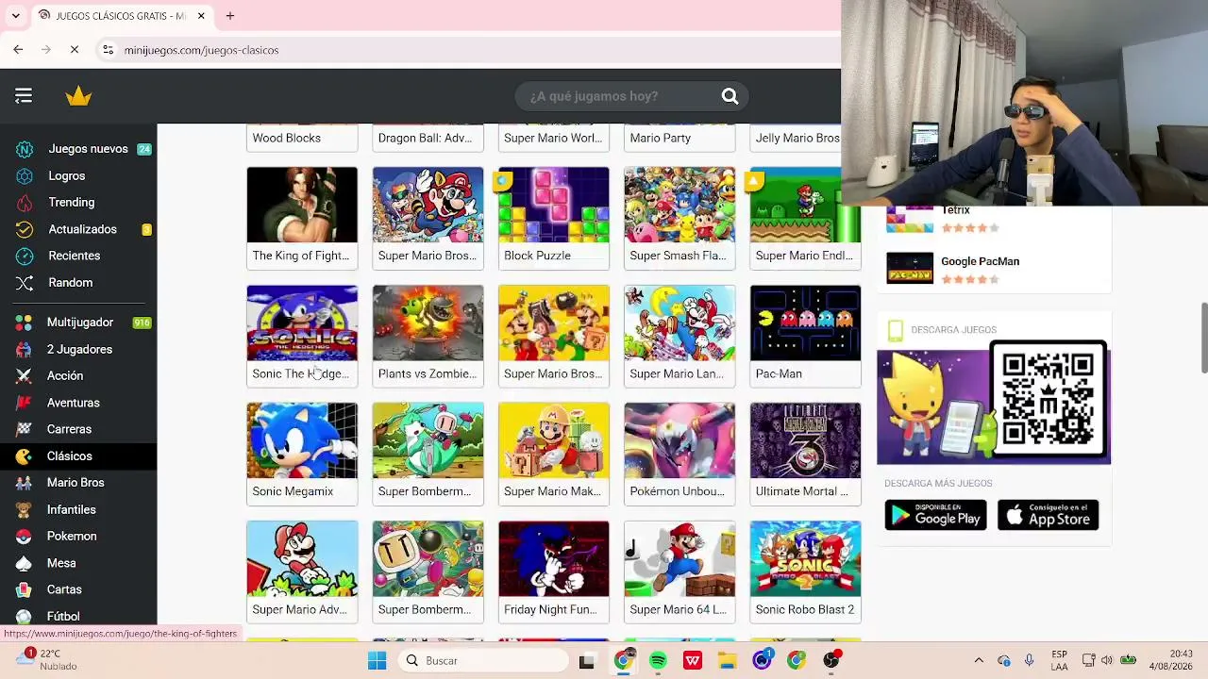This screenshot has height=679, width=1208.
Task: Open the Super Mario Advance game
Action: pos(302,571)
